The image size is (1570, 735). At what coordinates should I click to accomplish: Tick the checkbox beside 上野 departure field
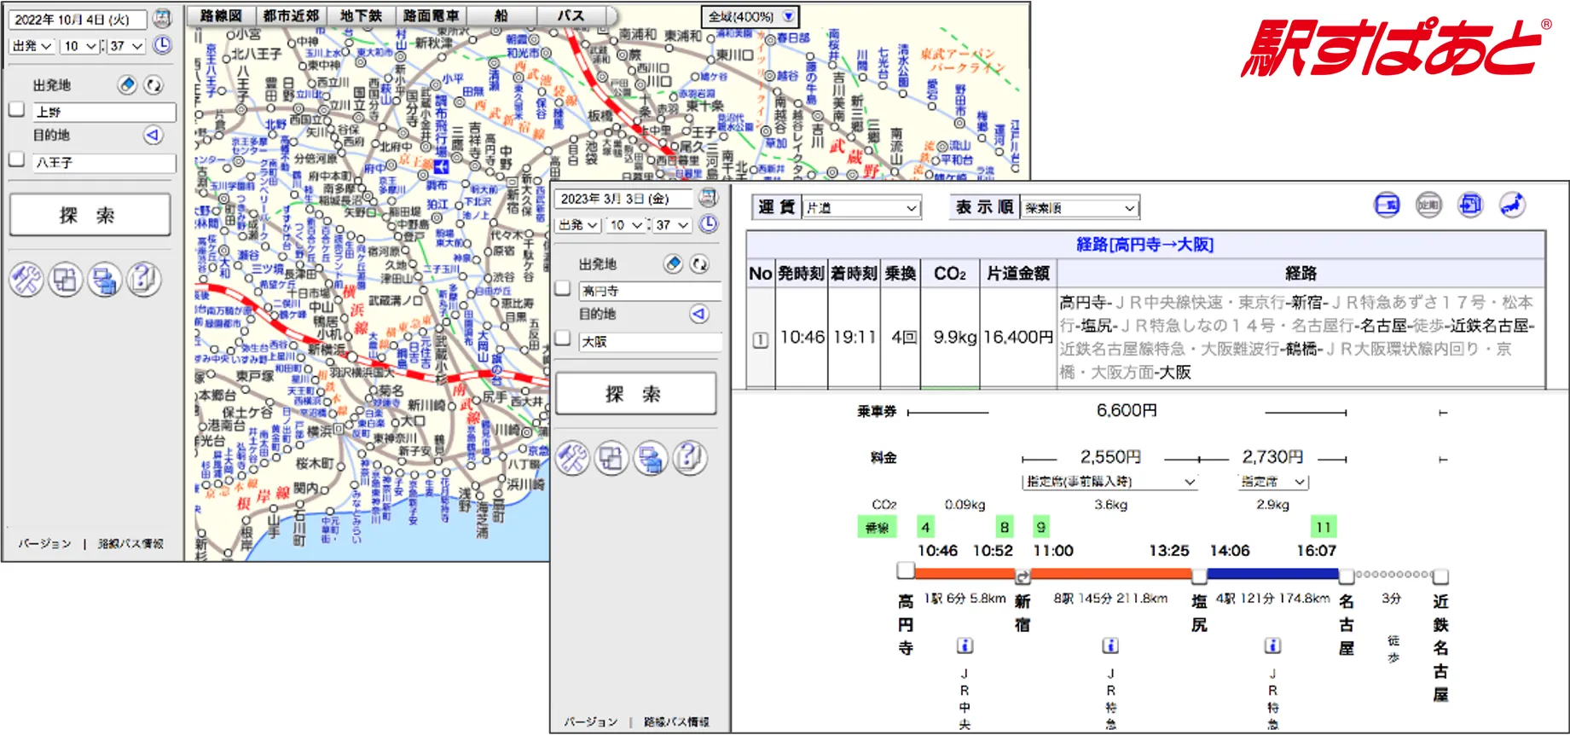tap(16, 110)
